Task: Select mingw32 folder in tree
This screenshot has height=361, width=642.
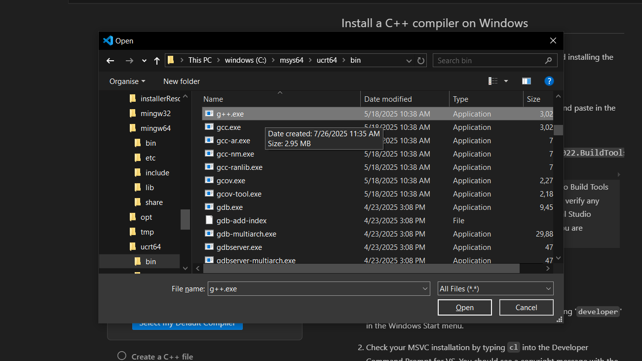Action: coord(150,114)
